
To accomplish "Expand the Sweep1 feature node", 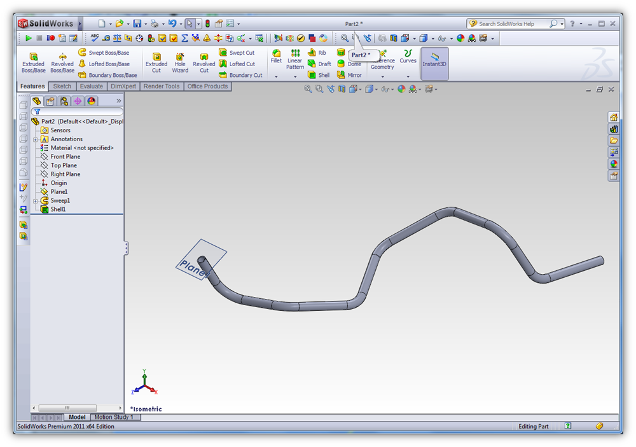I will tap(36, 201).
